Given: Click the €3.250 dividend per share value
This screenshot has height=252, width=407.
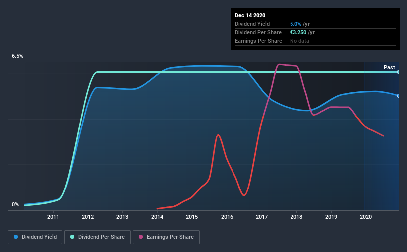Looking at the screenshot, I should click(x=298, y=32).
